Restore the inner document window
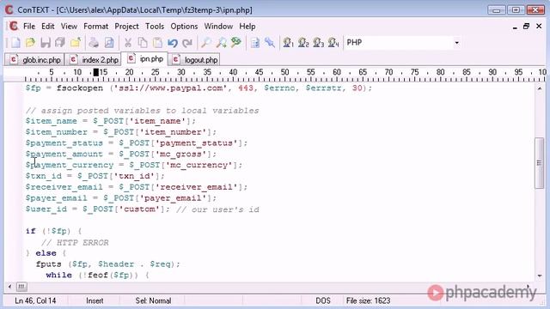This screenshot has height=309, width=550. pos(526,27)
